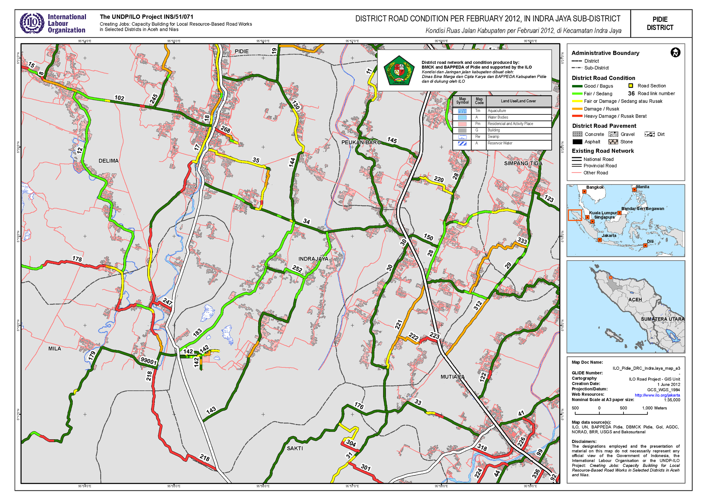Click the Jakarta city marker on inset
The height and width of the screenshot is (500, 707).
point(600,240)
